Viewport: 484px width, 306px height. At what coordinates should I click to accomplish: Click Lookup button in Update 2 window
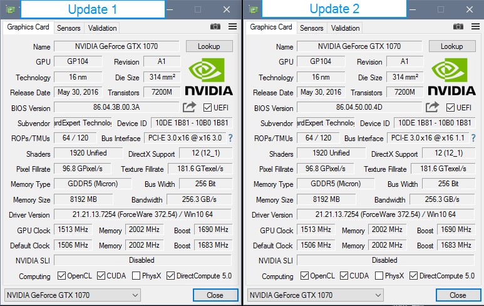pos(452,46)
